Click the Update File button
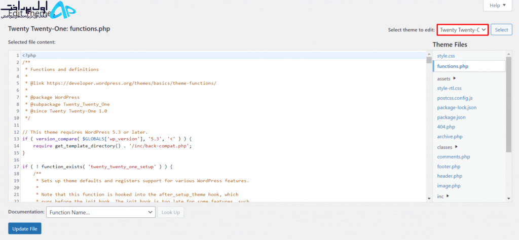The height and width of the screenshot is (240, 519). (25, 228)
